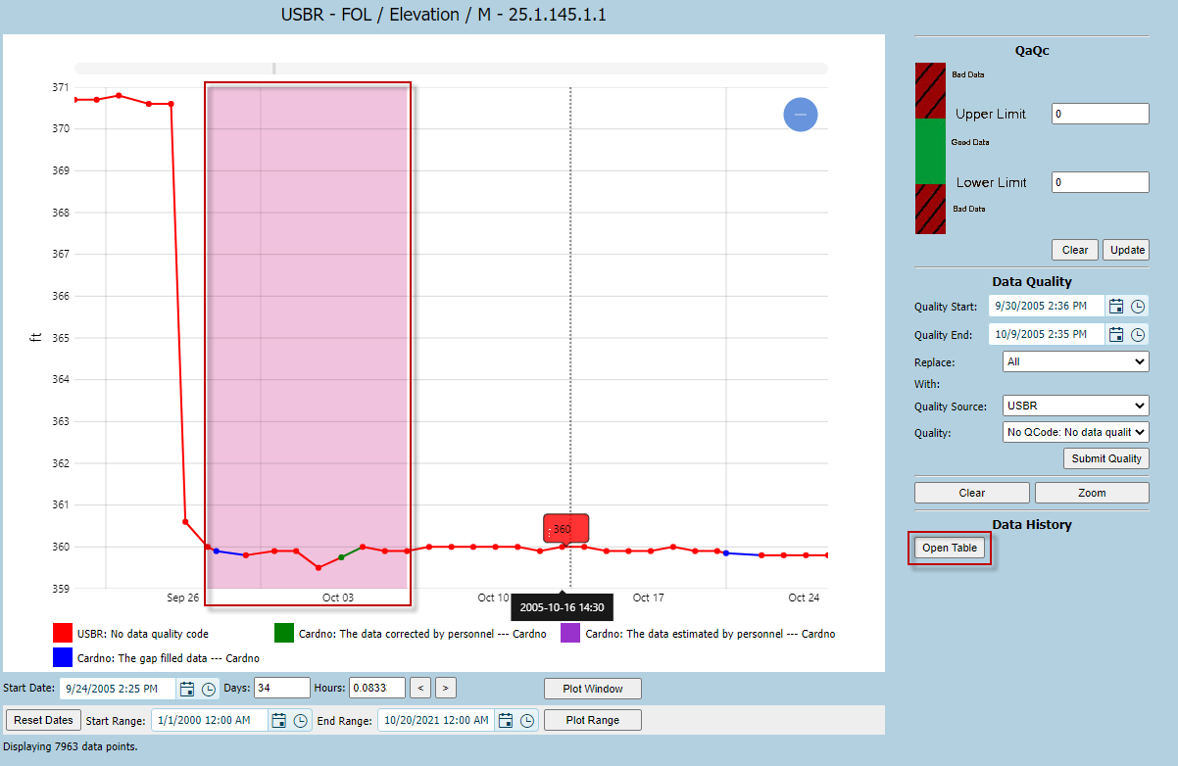This screenshot has width=1178, height=766.
Task: Open clock picker for Quality Start
Action: pos(1138,306)
